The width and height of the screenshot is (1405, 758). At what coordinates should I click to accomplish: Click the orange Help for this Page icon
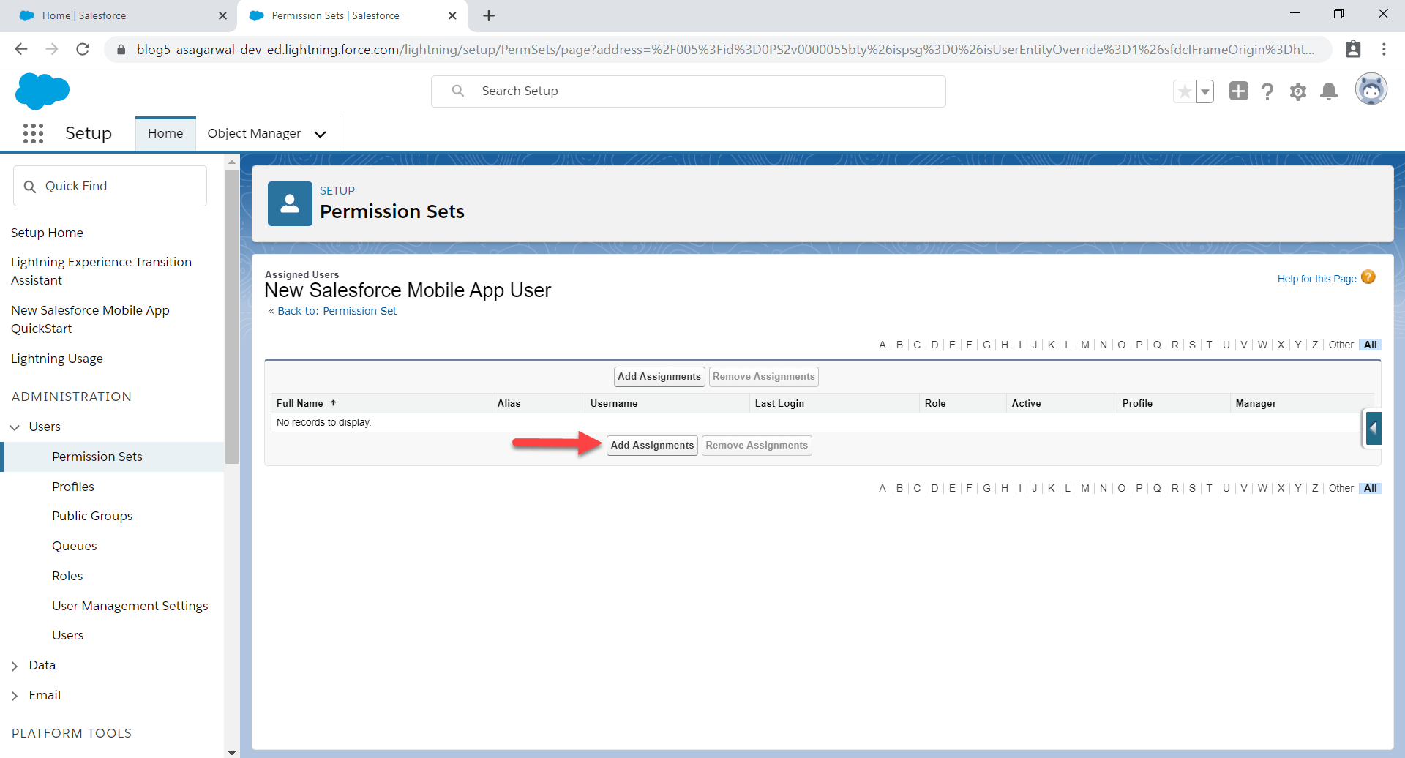click(x=1368, y=277)
